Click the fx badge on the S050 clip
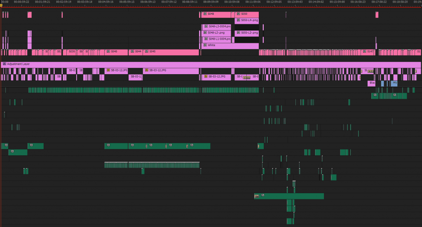This screenshot has height=227, width=422. [238, 14]
